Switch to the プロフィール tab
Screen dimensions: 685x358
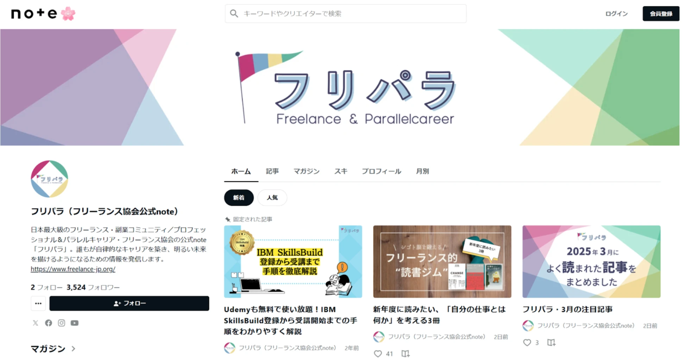(382, 171)
